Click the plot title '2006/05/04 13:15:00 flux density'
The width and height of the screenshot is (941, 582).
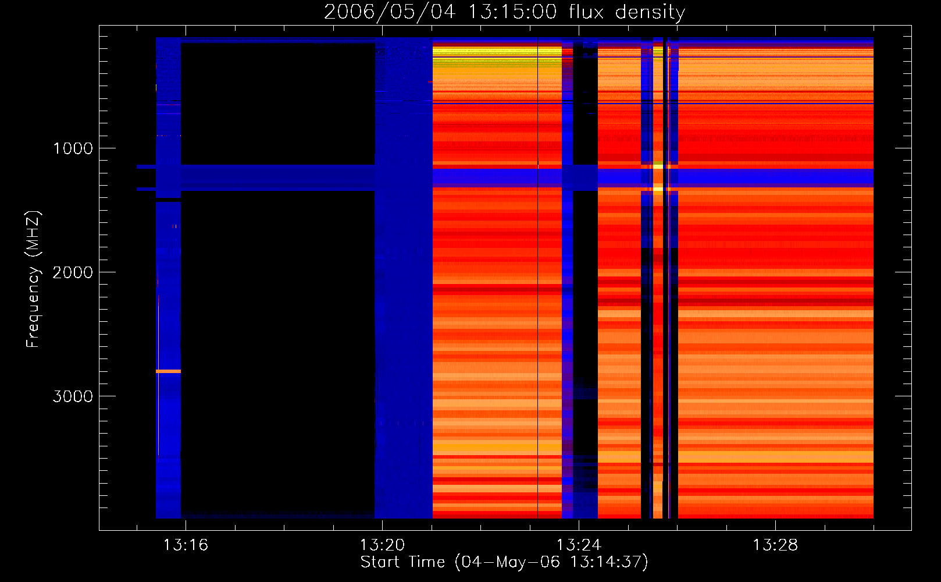(x=504, y=12)
